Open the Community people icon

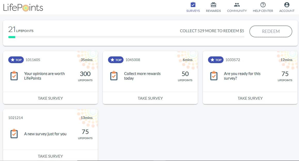236,4
